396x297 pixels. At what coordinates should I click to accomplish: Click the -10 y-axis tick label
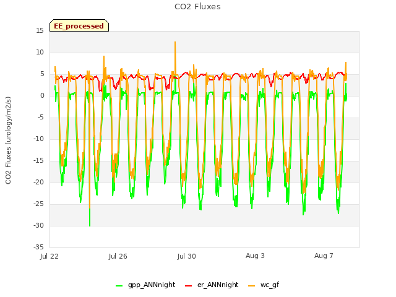pos(38,139)
